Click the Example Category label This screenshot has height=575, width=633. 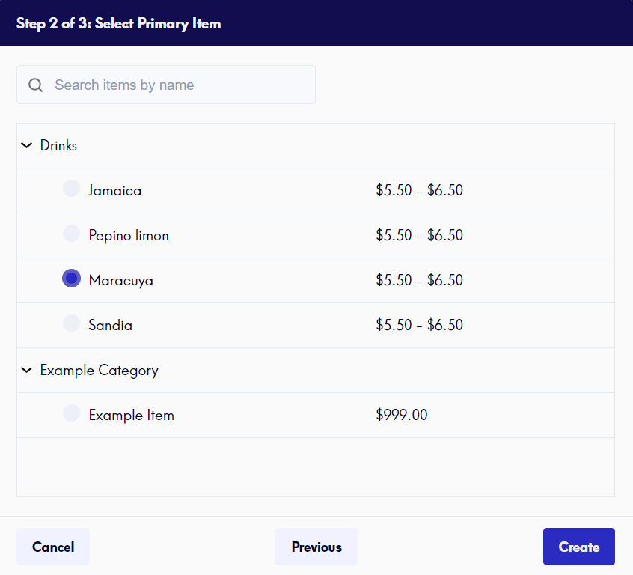(x=100, y=371)
